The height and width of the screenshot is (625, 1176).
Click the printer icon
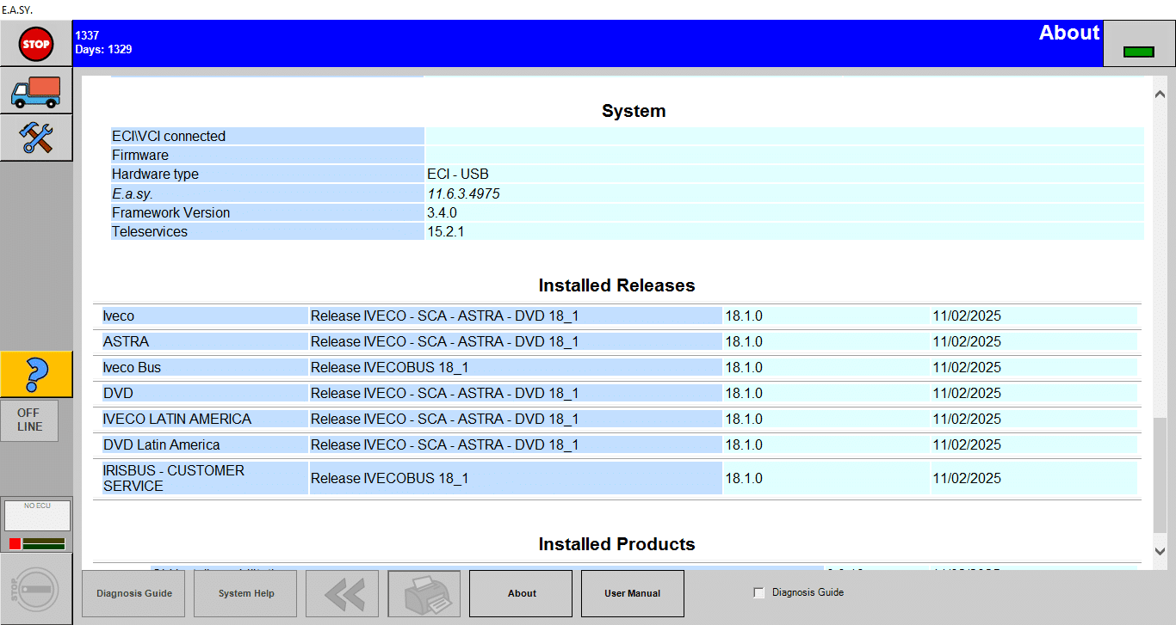click(424, 593)
